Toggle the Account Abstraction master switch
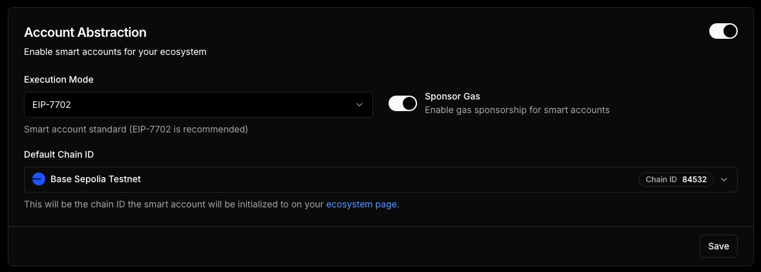 coord(723,31)
